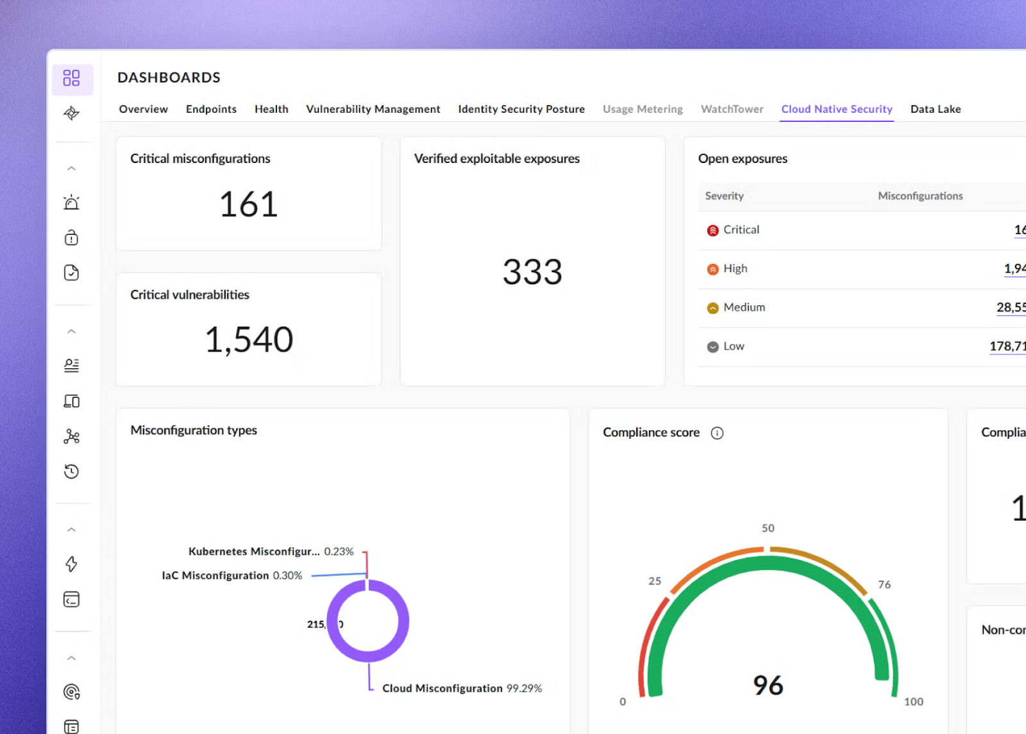Viewport: 1026px width, 734px height.
Task: Click the alerts siren icon in sidebar
Action: click(x=71, y=203)
